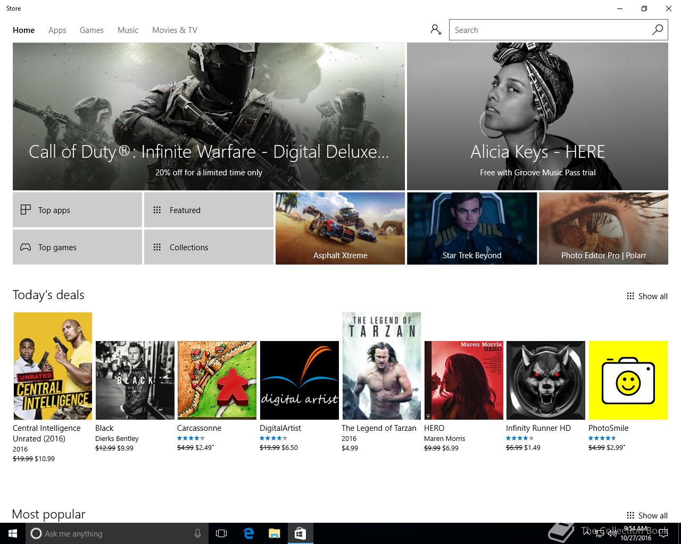
Task: Click the Collections grid icon
Action: pyautogui.click(x=157, y=247)
